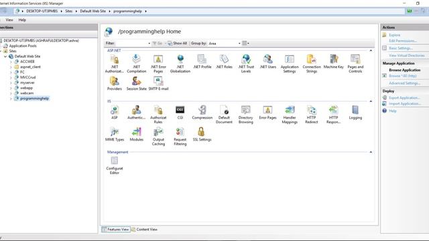Open Pages and Controls feature
The width and height of the screenshot is (429, 241).
(355, 64)
